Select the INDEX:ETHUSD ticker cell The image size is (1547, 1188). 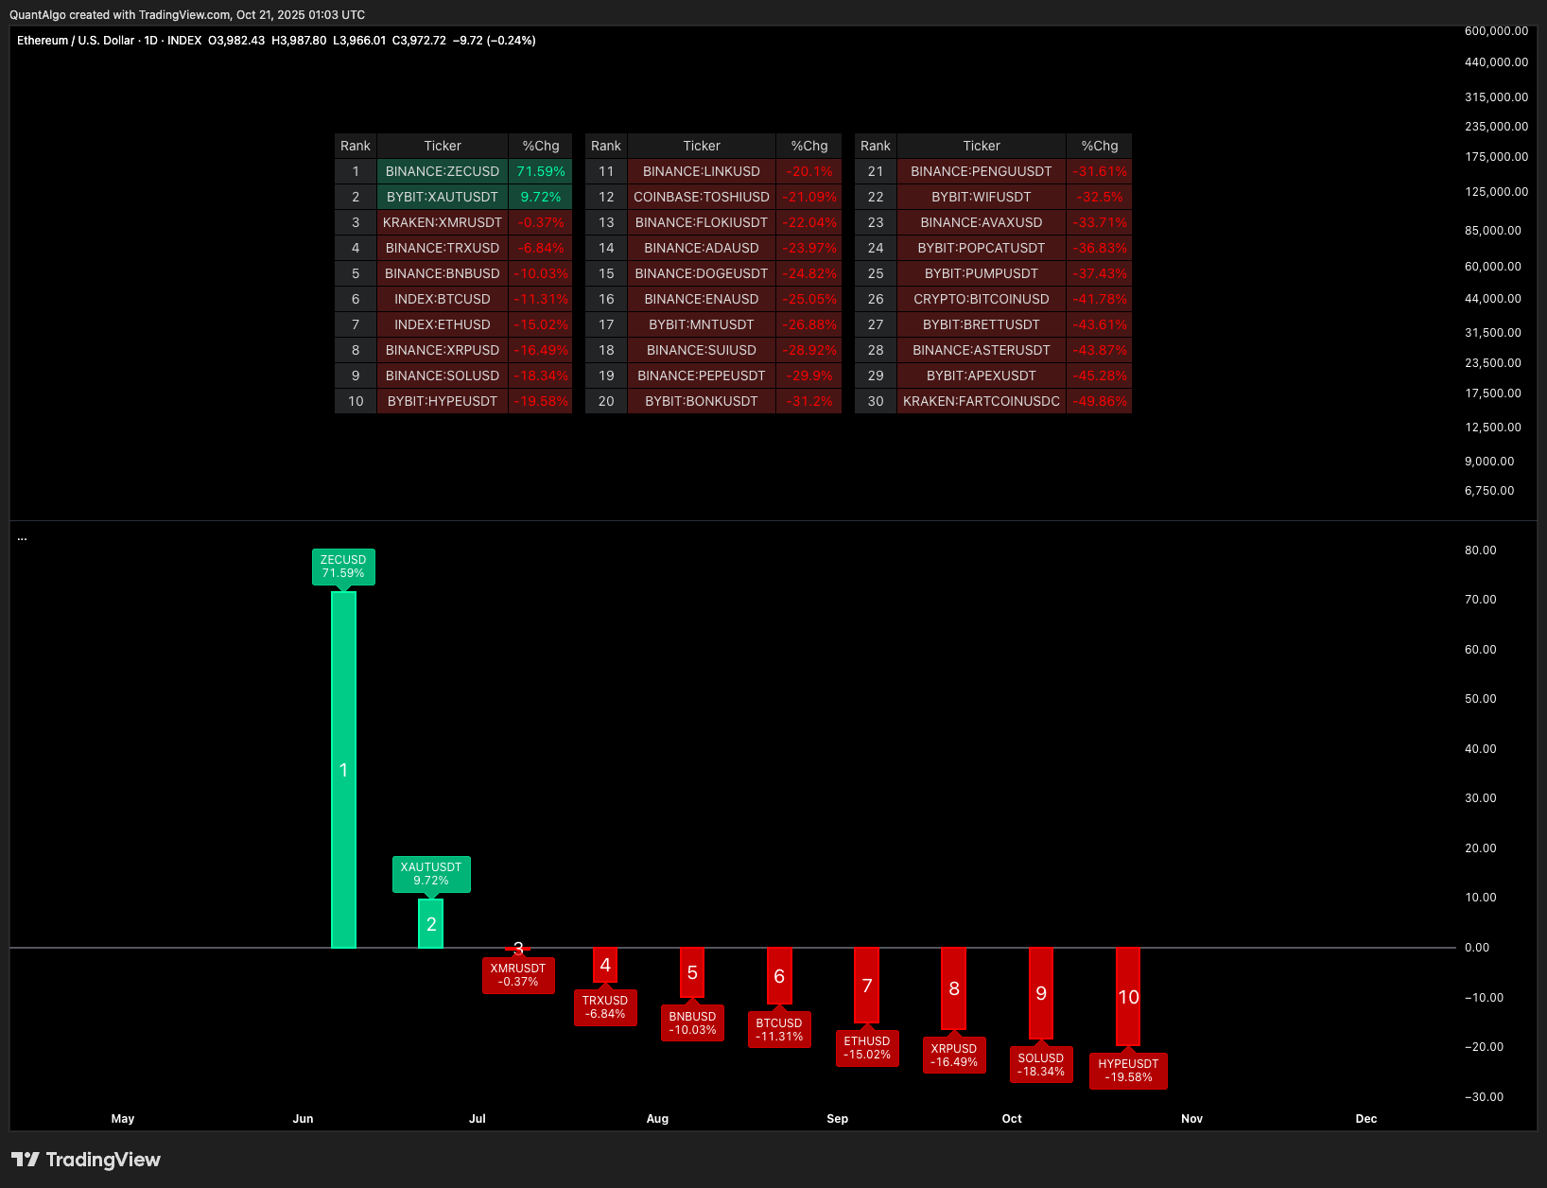click(x=443, y=324)
